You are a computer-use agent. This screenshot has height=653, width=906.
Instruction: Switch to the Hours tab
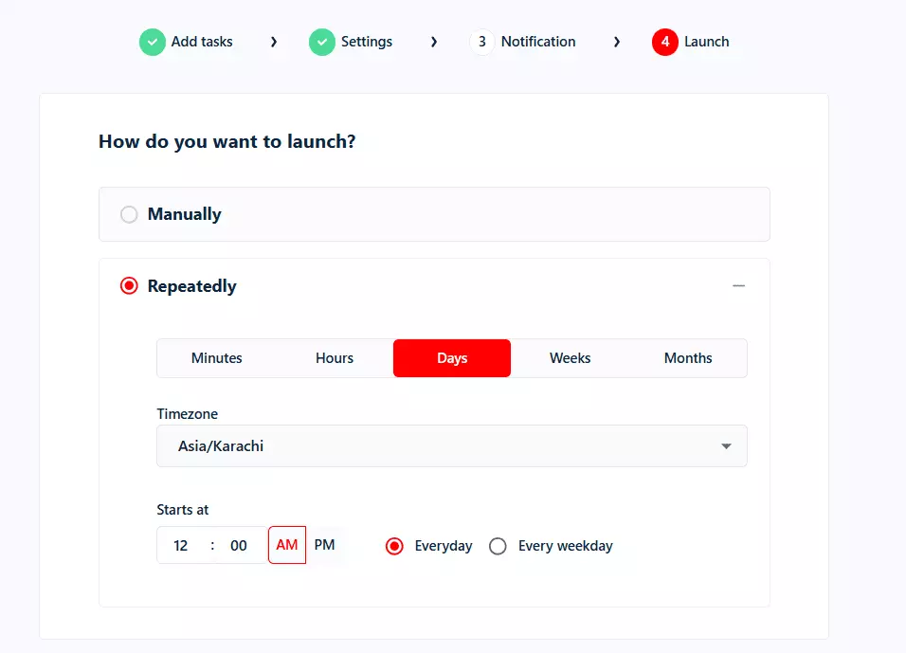point(335,358)
